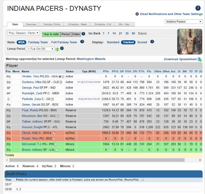Screen dimensions: 205x194
Task: Go back 14 days
Action: click(114, 33)
